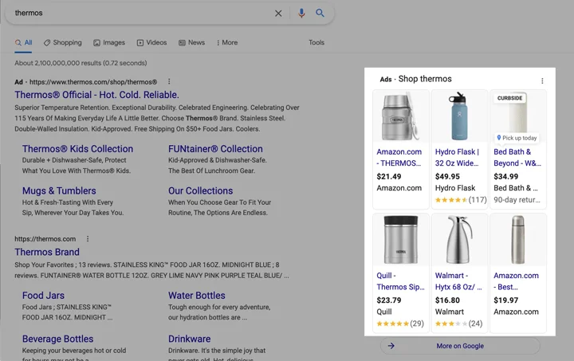Viewport: 574px width, 361px height.
Task: Click the $49.95 price
Action: click(x=447, y=177)
